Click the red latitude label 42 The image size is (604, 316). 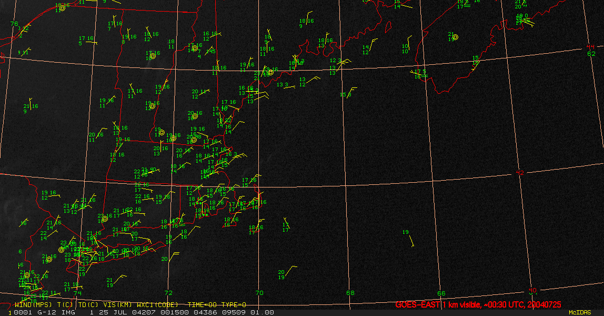tap(520, 173)
